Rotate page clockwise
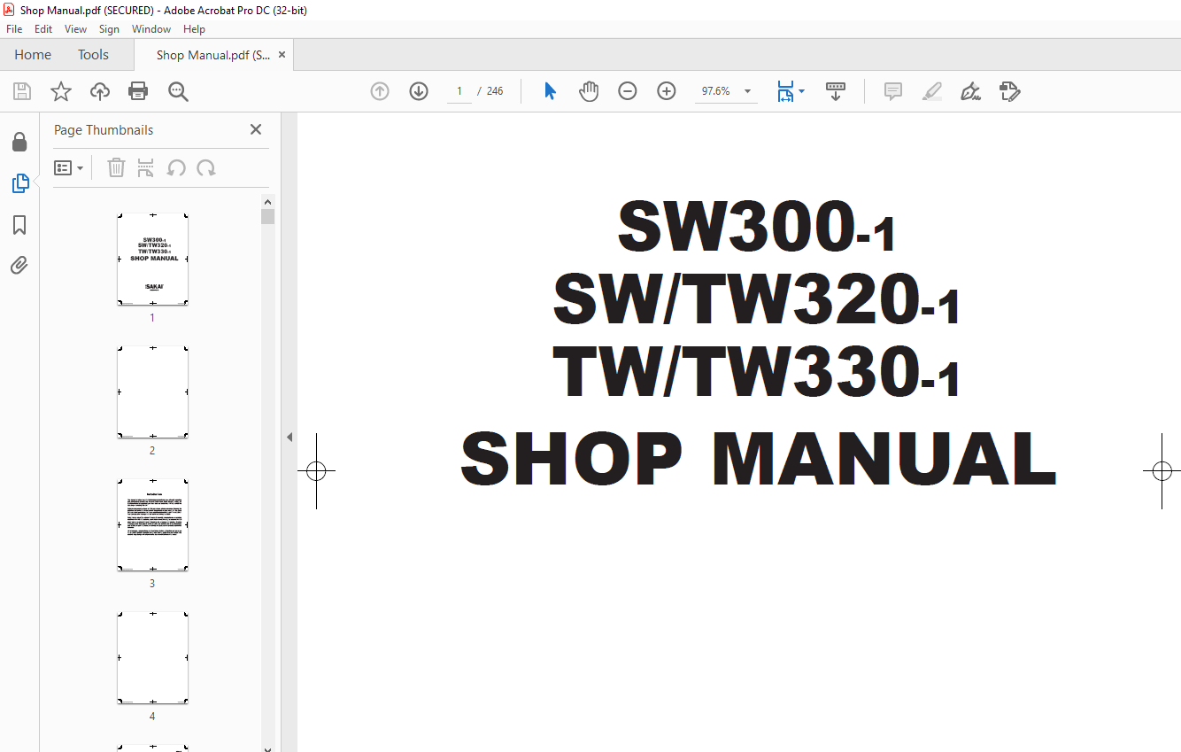The width and height of the screenshot is (1181, 752). (206, 167)
